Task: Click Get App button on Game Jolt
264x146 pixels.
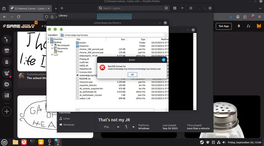Action: [224, 26]
